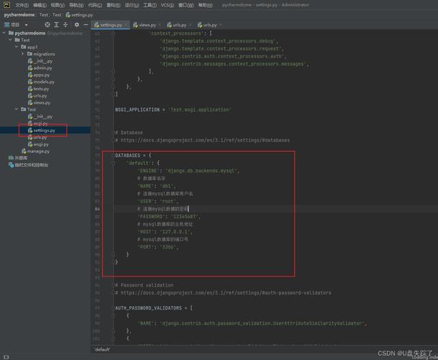The image size is (438, 360).
Task: Select views.py in the project tree
Action: tap(42, 103)
